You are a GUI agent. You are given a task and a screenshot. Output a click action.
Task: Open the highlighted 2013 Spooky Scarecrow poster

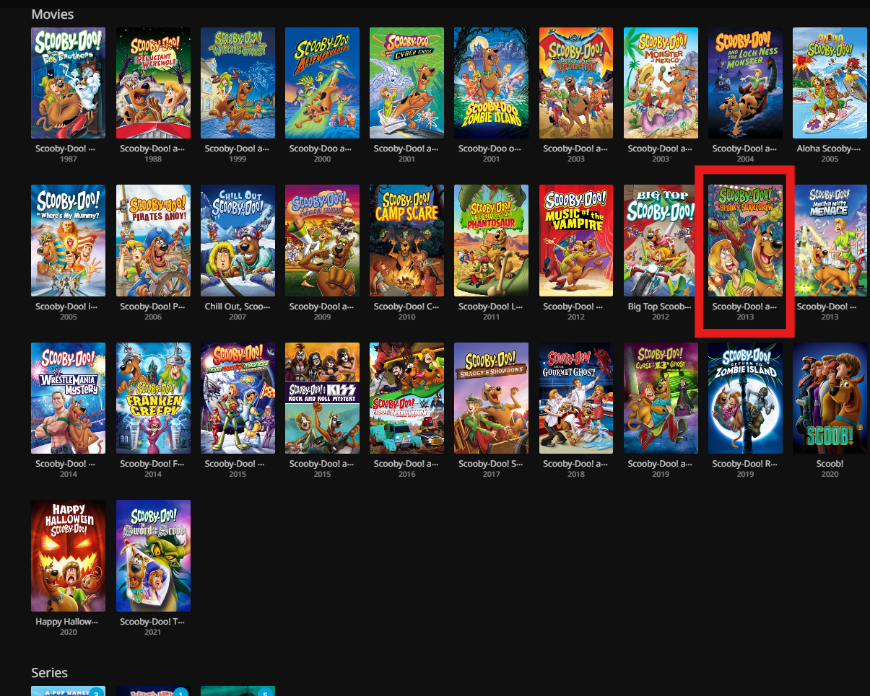point(745,240)
